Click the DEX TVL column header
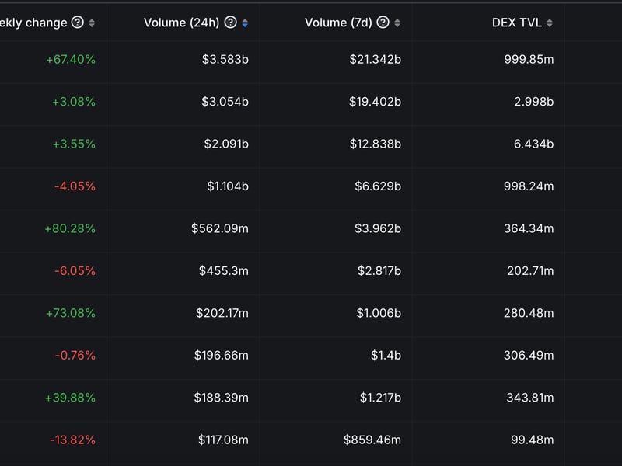 [x=517, y=22]
